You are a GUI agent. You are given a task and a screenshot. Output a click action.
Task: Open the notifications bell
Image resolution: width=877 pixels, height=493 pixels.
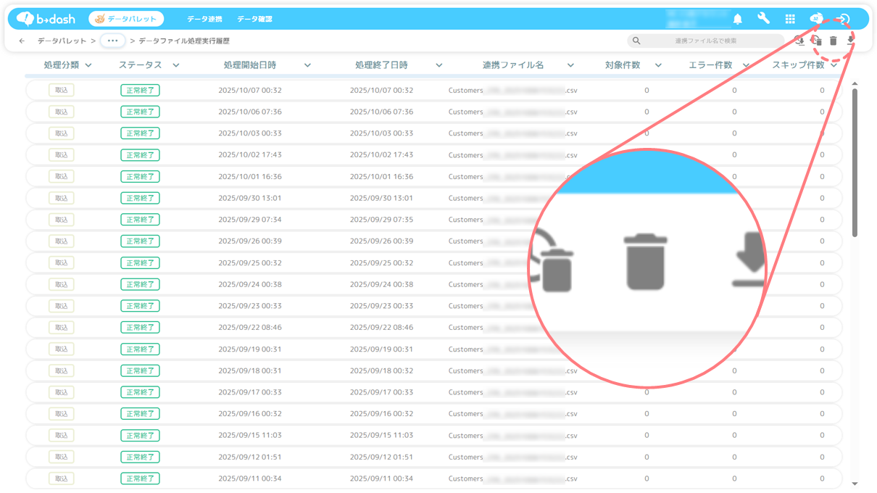[738, 19]
